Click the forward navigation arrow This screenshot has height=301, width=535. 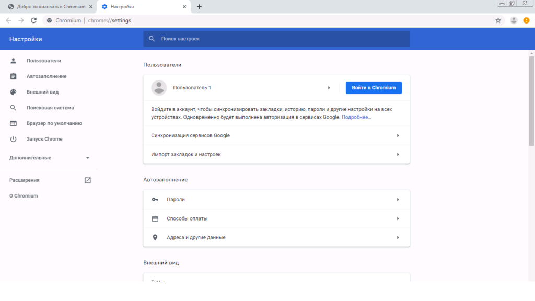pos(21,20)
